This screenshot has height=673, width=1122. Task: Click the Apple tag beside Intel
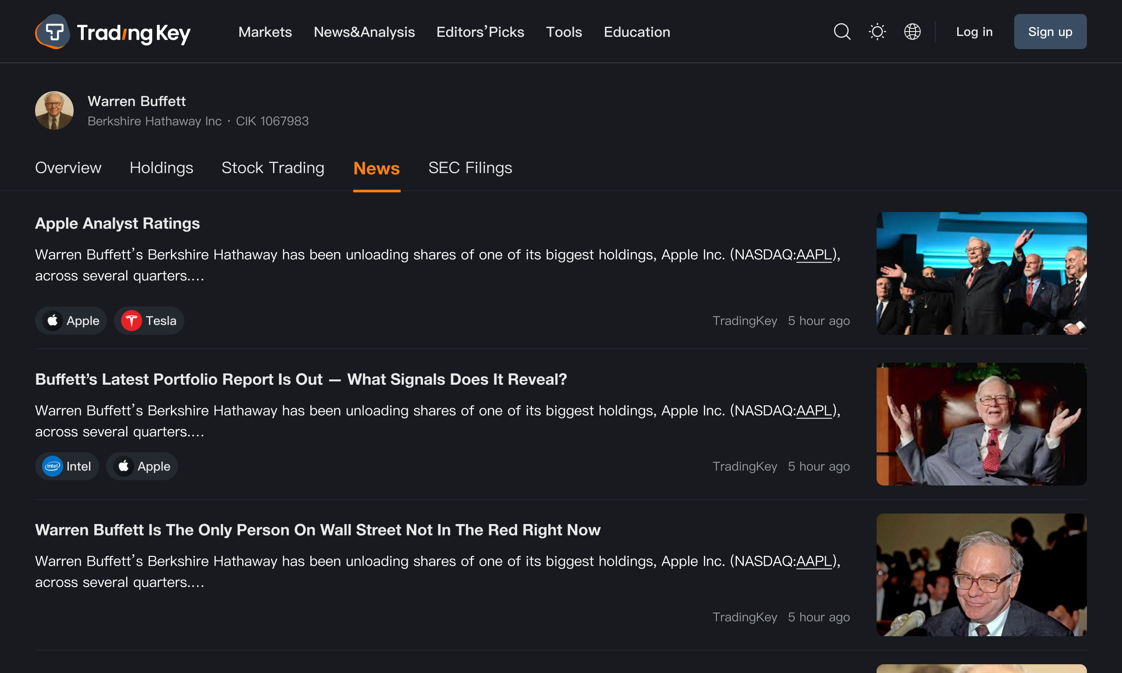click(142, 466)
